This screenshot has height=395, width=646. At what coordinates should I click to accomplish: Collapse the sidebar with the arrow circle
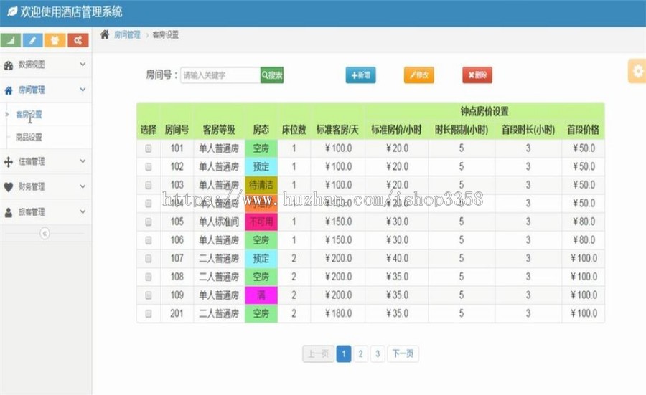tap(45, 234)
